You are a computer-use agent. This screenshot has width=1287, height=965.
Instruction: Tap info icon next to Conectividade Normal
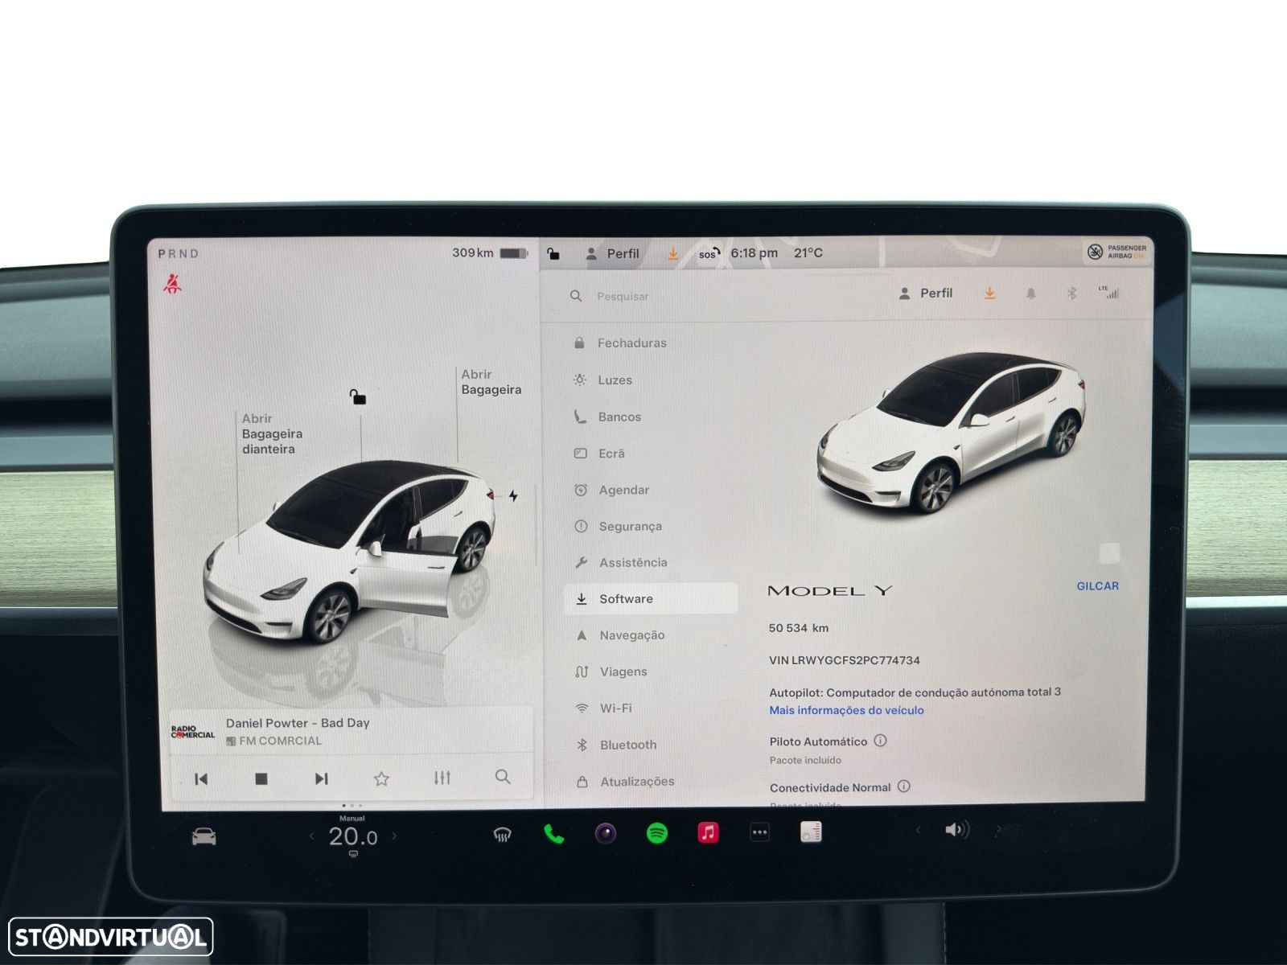[903, 786]
